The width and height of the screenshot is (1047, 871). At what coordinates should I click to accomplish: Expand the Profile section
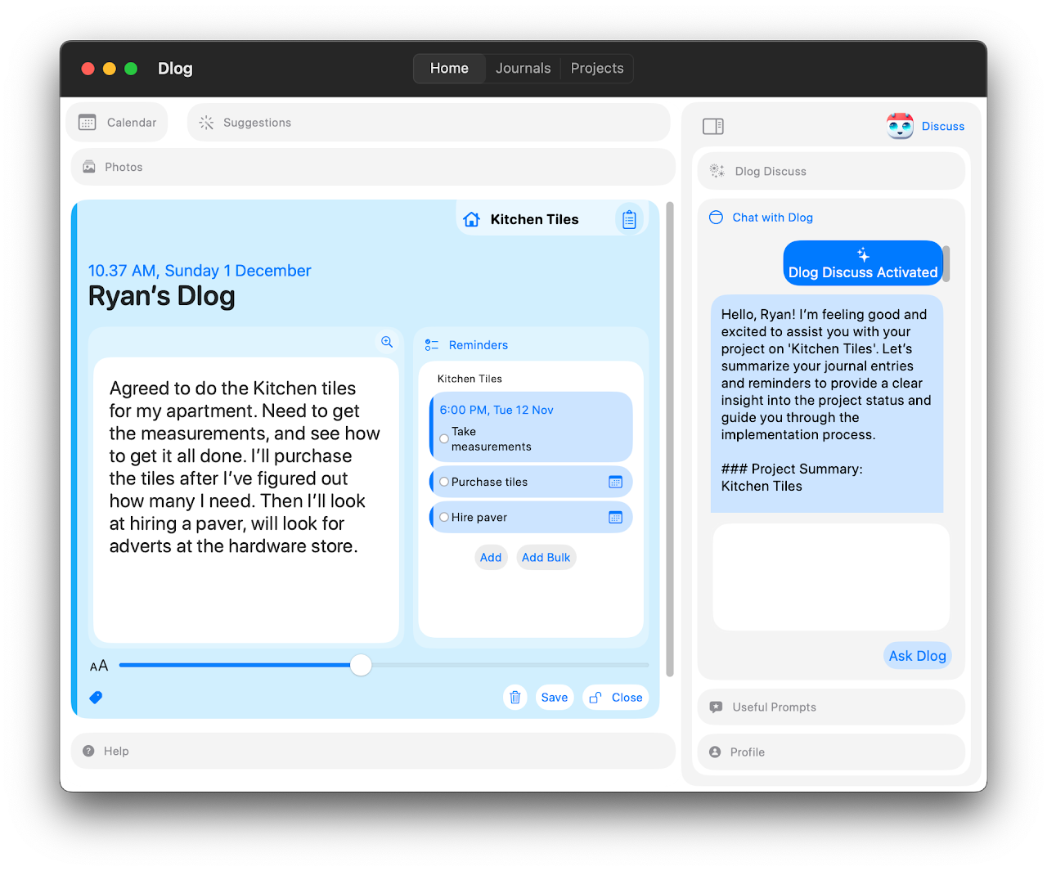point(831,752)
